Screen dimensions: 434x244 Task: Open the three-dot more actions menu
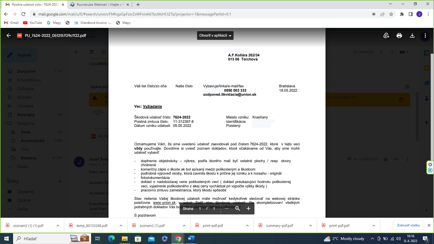[x=425, y=36]
